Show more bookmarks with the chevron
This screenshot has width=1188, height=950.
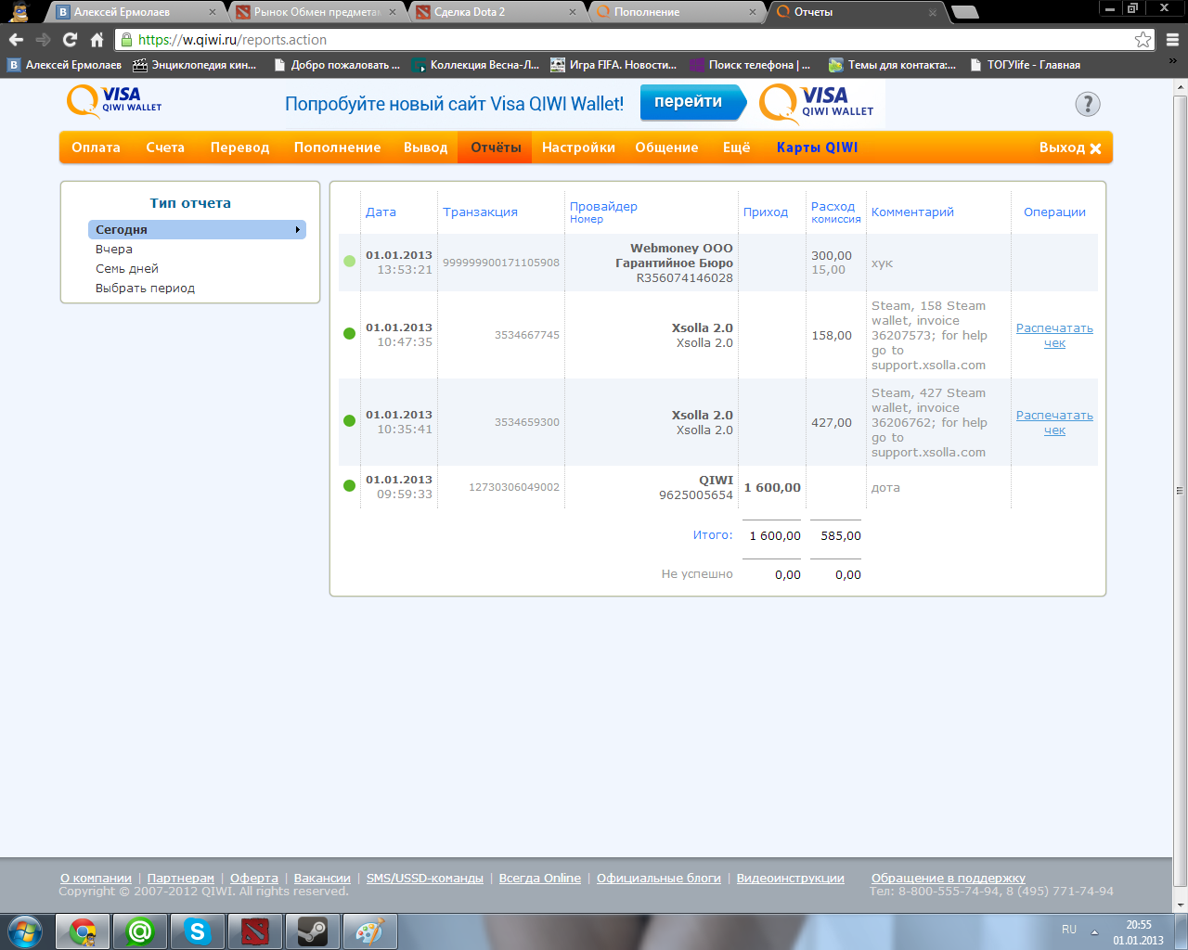tap(1173, 61)
